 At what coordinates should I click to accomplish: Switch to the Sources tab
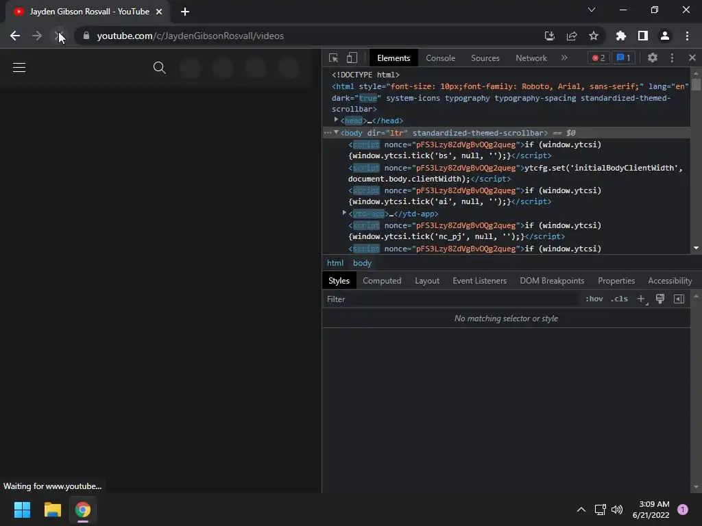485,58
